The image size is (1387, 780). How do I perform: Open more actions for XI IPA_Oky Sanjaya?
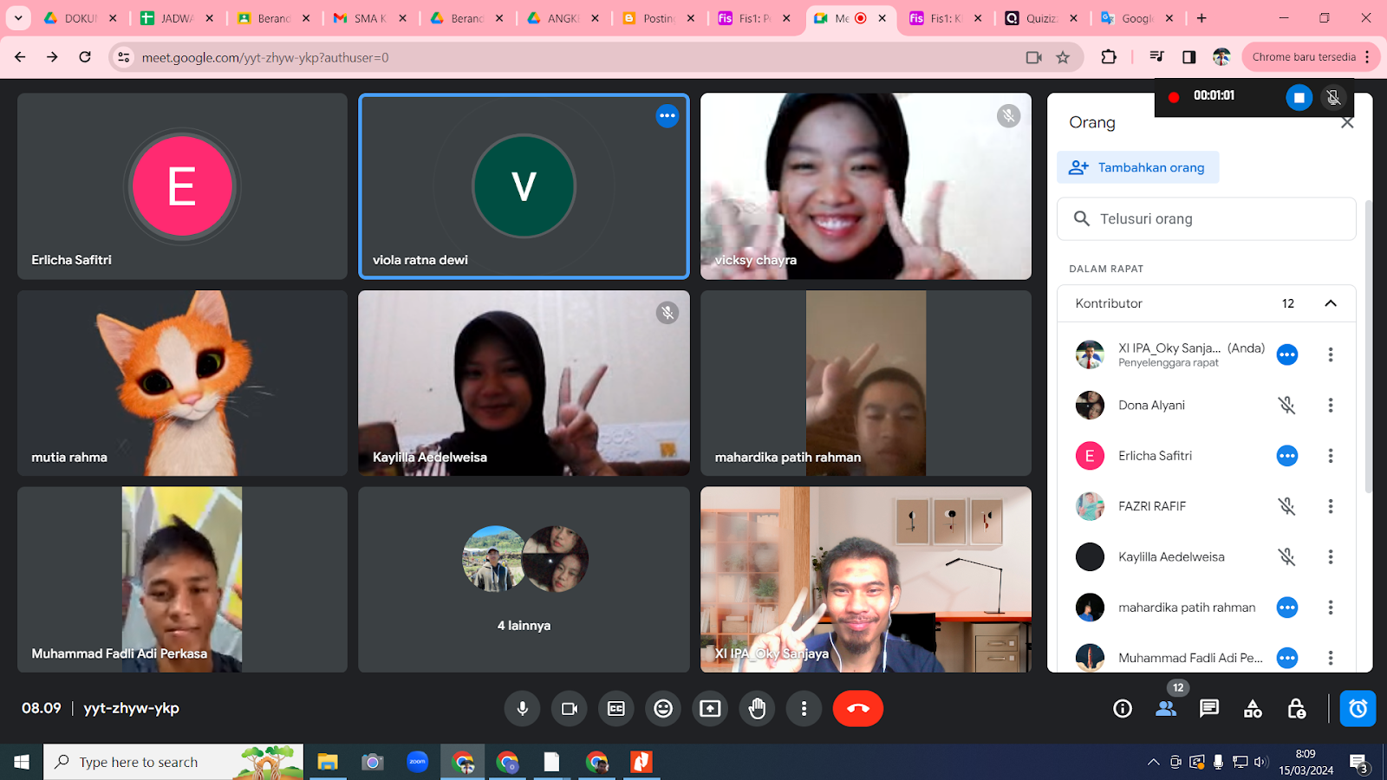pos(1331,354)
